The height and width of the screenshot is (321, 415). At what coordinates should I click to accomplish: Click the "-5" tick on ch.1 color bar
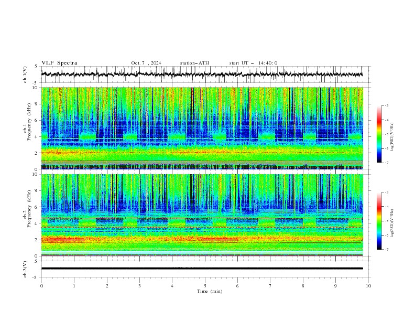(386, 134)
